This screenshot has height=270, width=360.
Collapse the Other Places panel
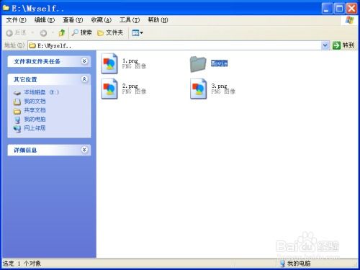pyautogui.click(x=84, y=79)
